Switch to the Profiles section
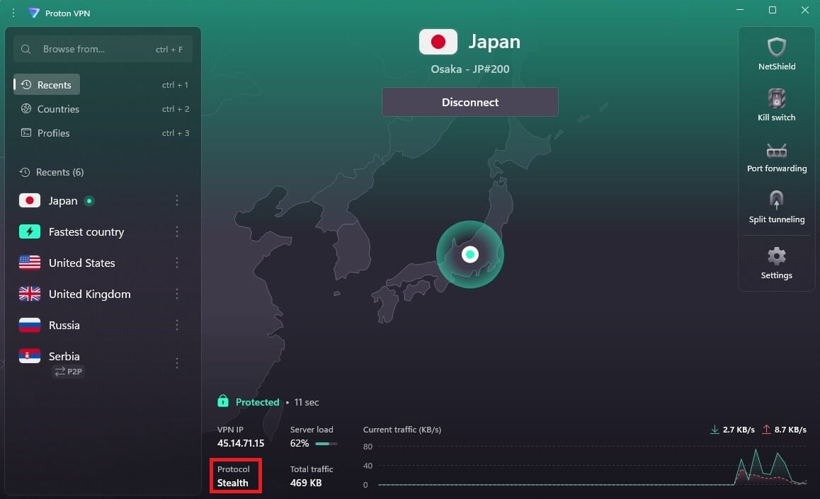Screen dimensions: 820x499 [52, 133]
